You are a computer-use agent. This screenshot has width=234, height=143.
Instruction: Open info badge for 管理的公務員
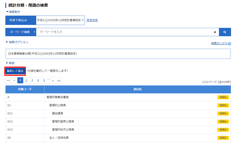click(x=223, y=105)
